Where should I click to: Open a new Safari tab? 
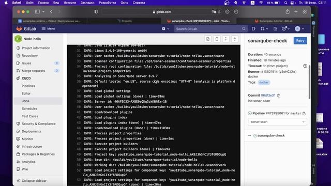(296, 12)
